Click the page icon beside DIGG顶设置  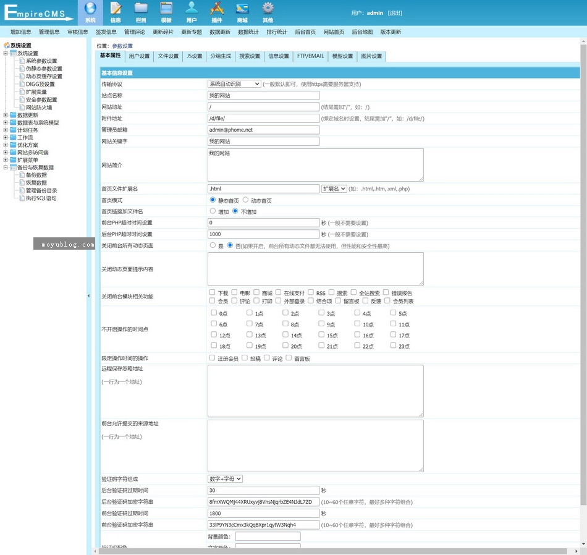22,84
